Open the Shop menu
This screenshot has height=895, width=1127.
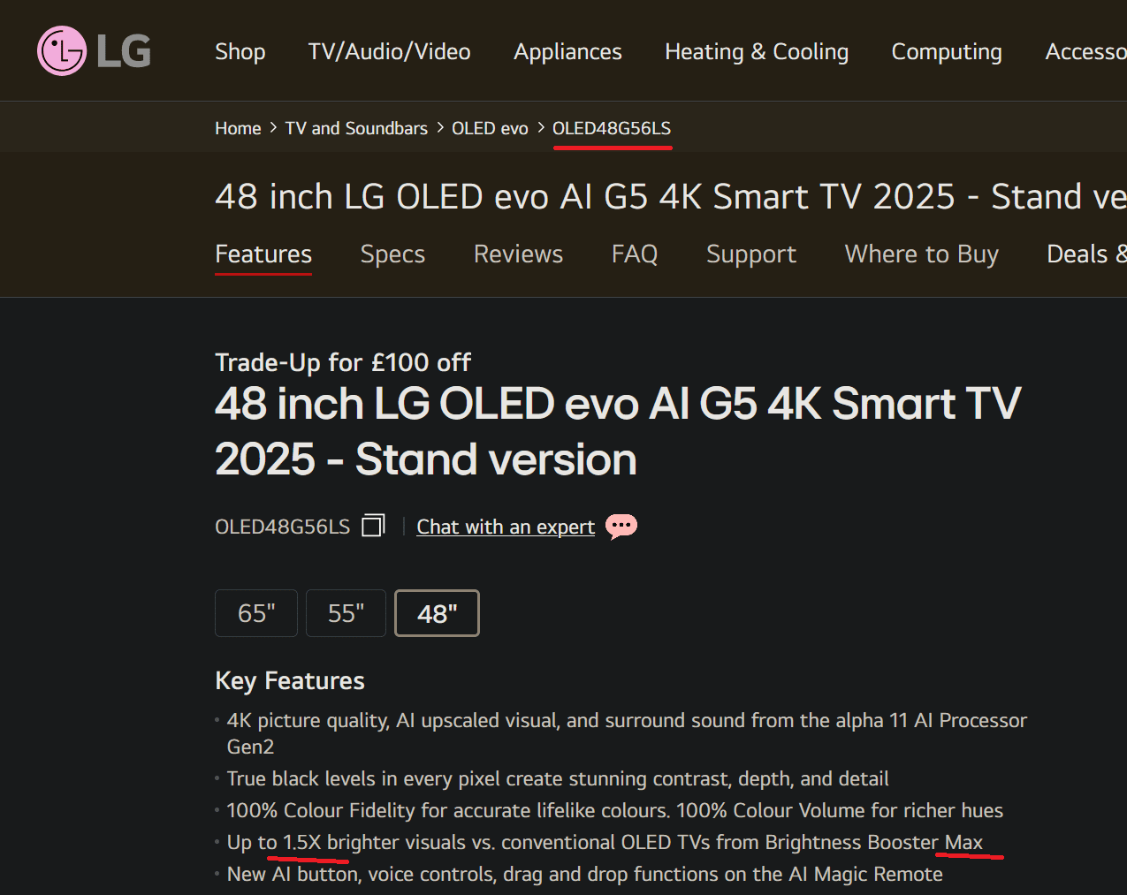click(240, 51)
